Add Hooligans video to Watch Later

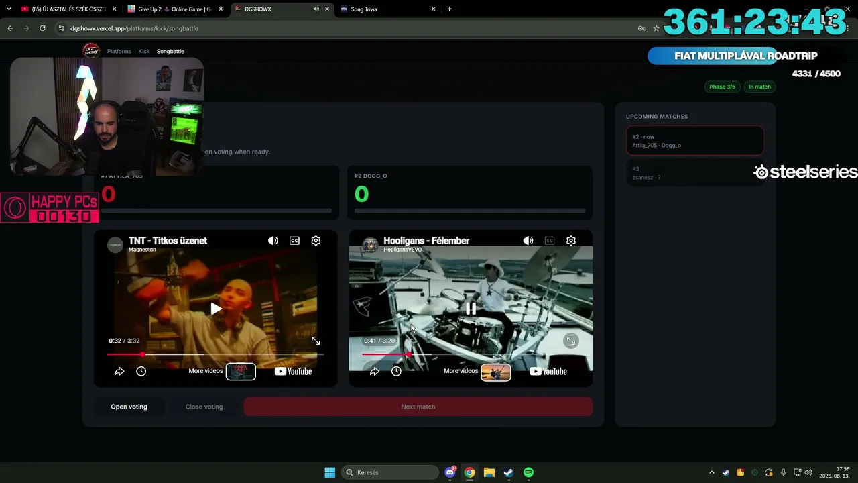(x=396, y=371)
